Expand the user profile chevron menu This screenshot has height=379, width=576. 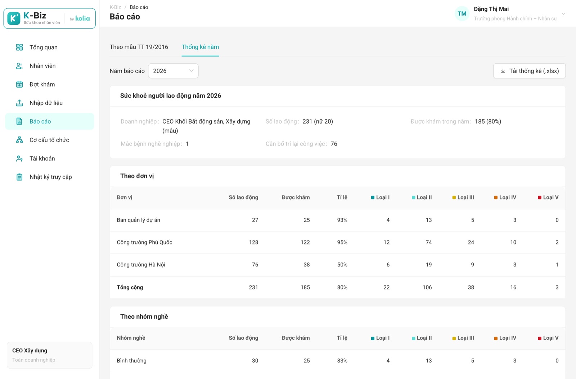click(x=563, y=14)
